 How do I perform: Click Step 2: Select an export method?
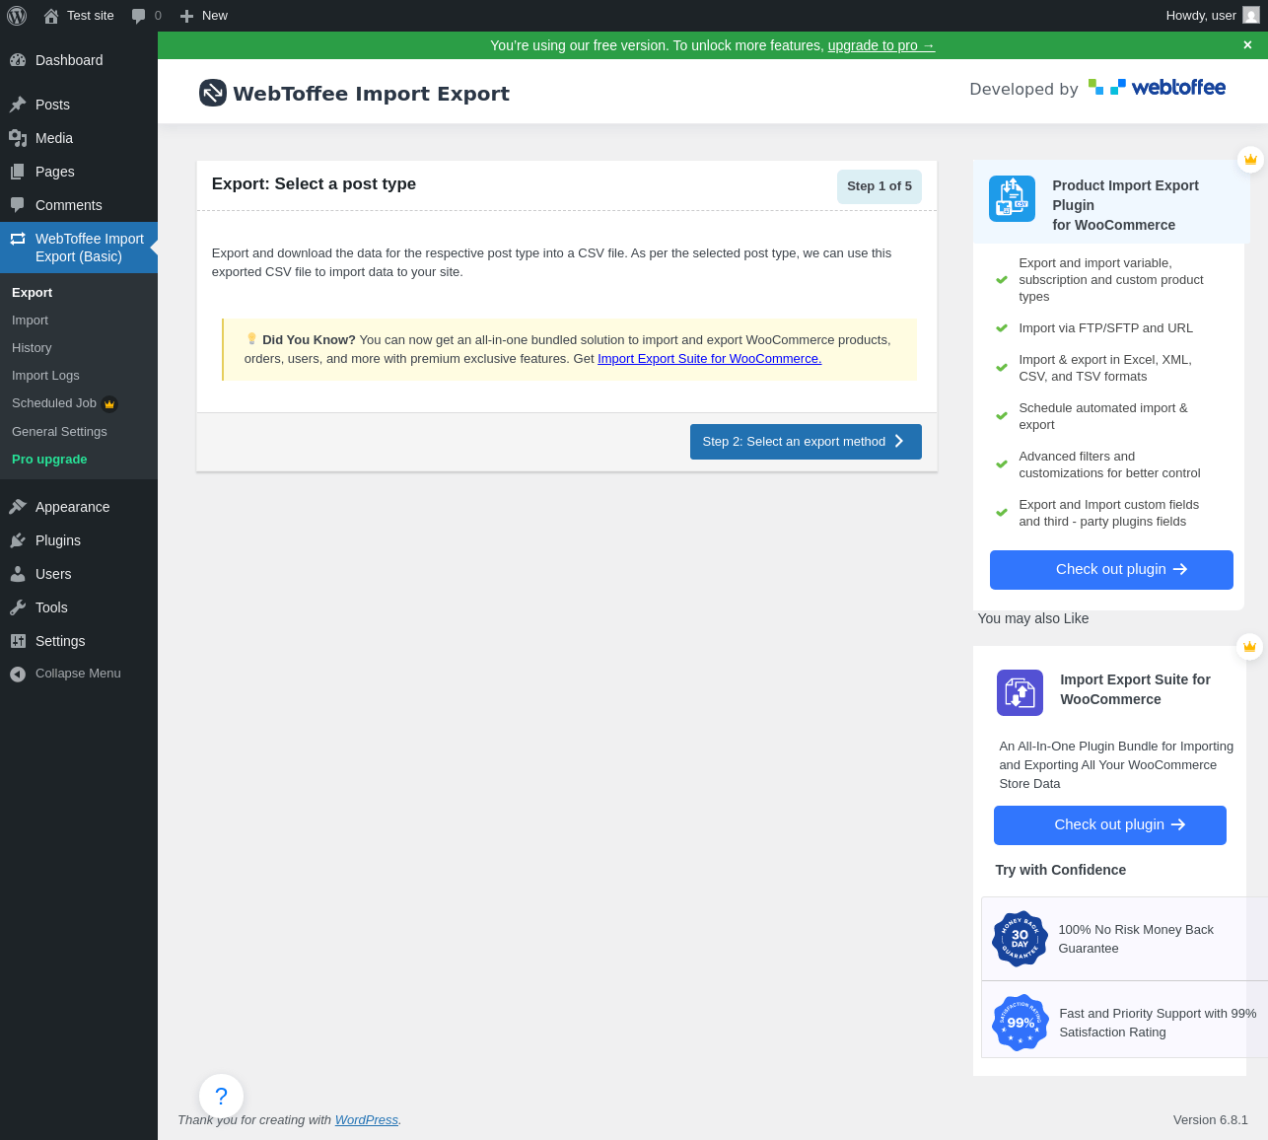[805, 442]
